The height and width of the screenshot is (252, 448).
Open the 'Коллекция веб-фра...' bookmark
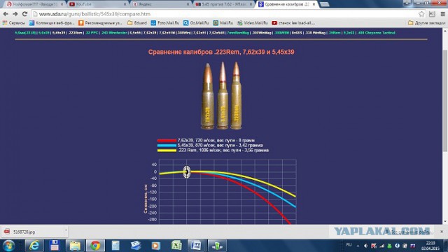point(52,23)
